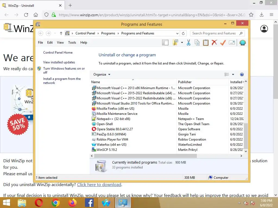278x208 pixels.
Task: Select Waterfox (x64 en-US) entry
Action: coord(112,145)
